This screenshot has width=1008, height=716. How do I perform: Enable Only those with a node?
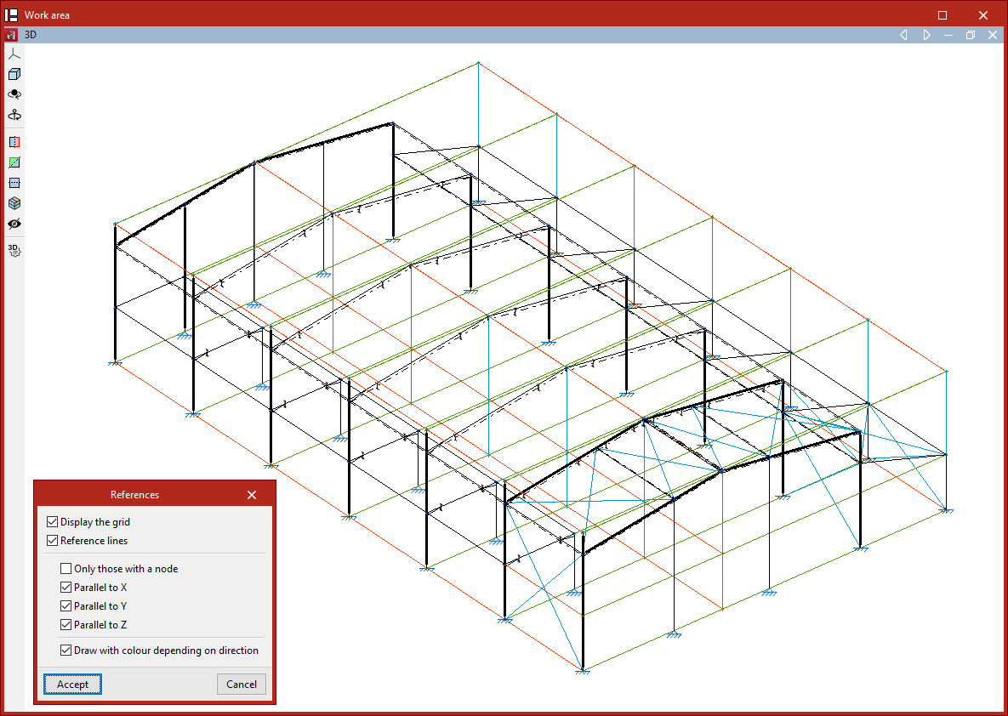pyautogui.click(x=65, y=569)
